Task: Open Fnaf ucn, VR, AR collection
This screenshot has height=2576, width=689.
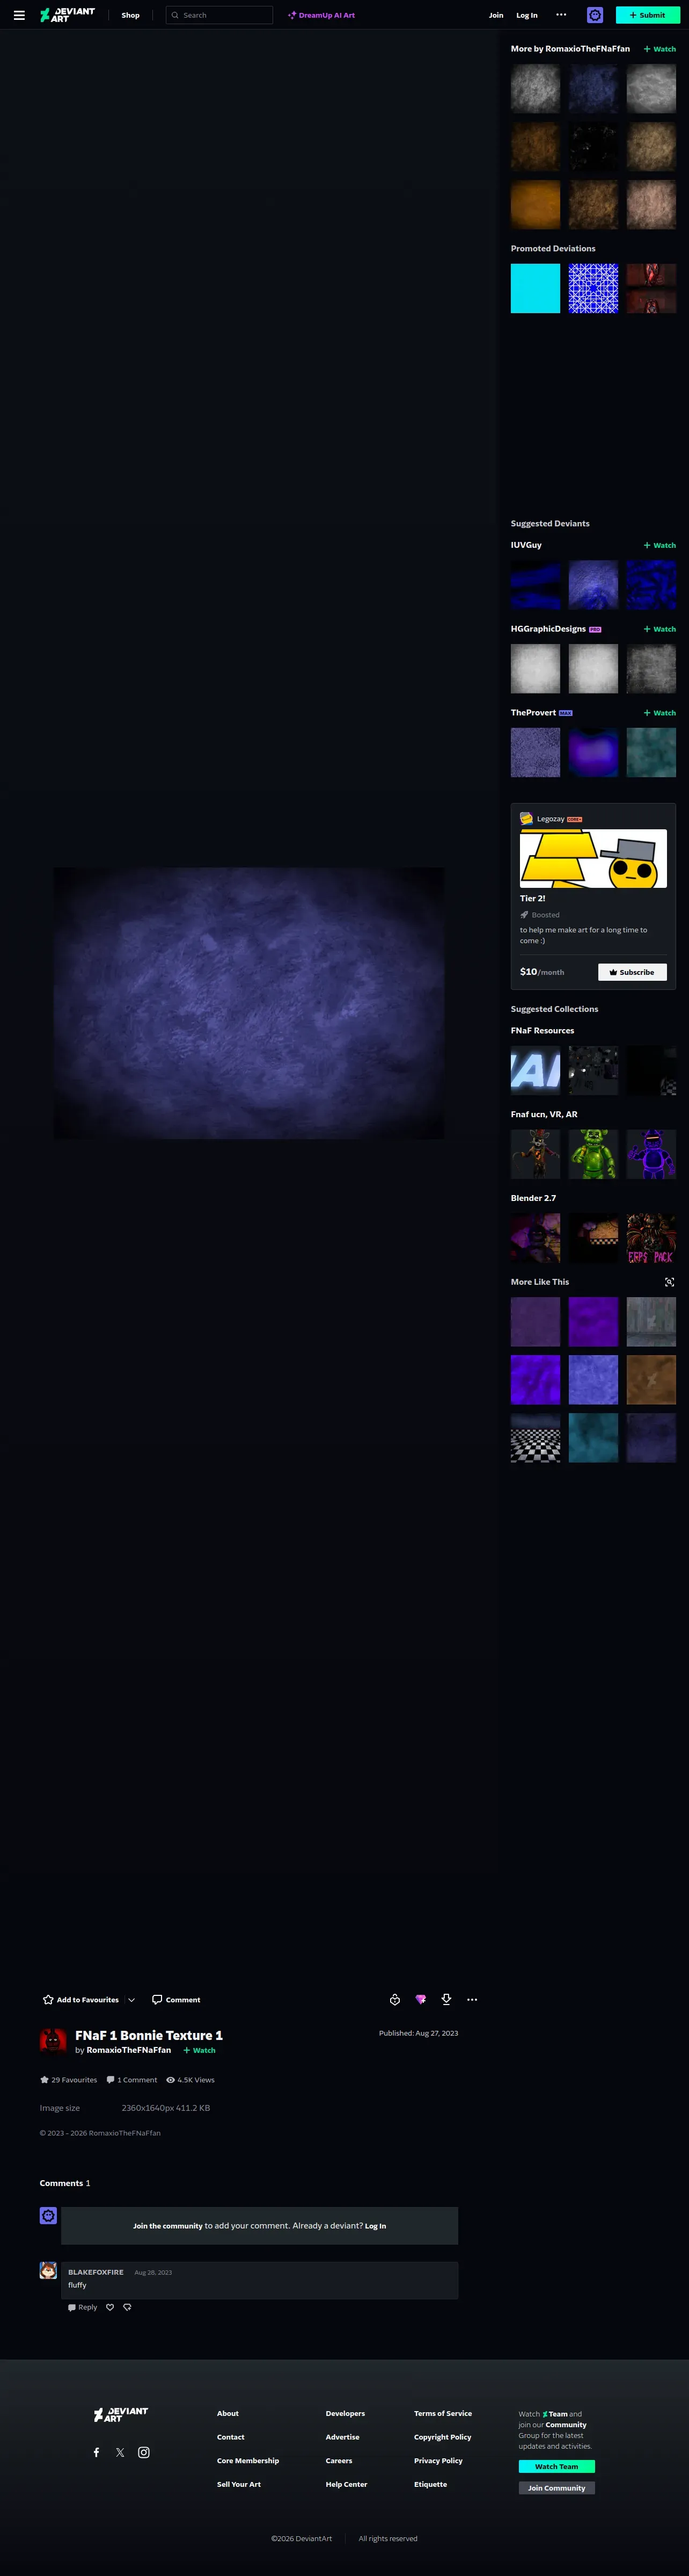Action: coord(544,1114)
